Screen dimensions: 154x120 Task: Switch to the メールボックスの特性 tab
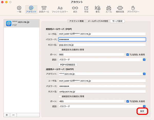coord(98,21)
